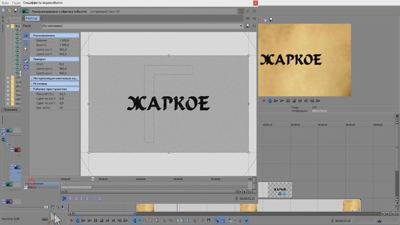Open the Файл menu

tap(5, 2)
